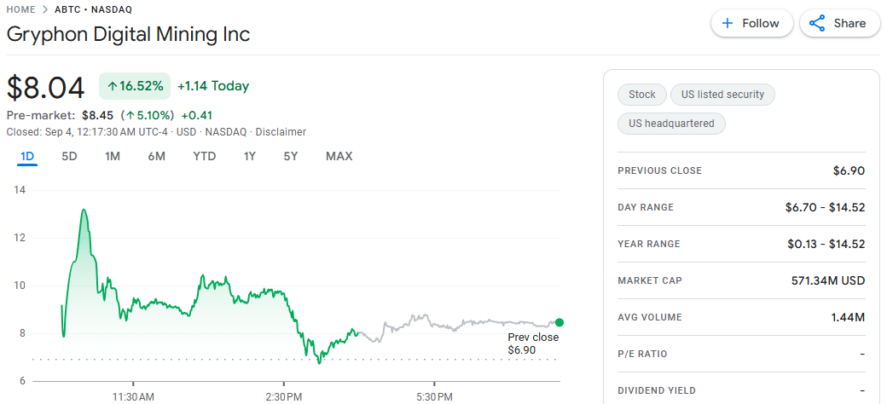887x404 pixels.
Task: Click the $6.70 - $14.52 day range value
Action: (826, 207)
